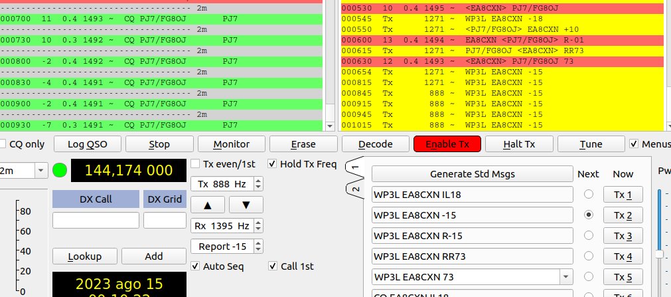Click the Pwr power slider handle
The height and width of the screenshot is (297, 671).
tap(660, 254)
